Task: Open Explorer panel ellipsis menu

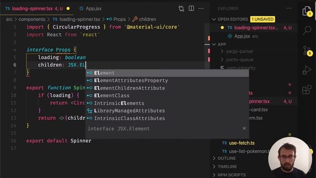Action: (x=289, y=8)
